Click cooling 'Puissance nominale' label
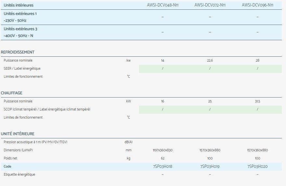The width and height of the screenshot is (286, 186). (18, 60)
